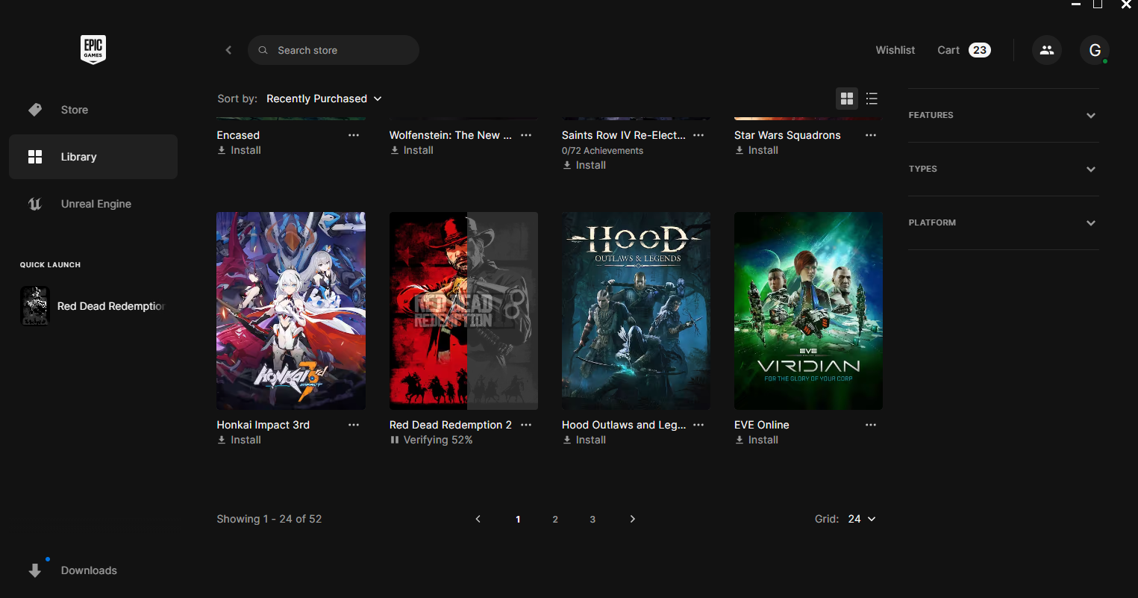This screenshot has width=1138, height=598.
Task: Go to the previous page arrow
Action: [x=478, y=519]
